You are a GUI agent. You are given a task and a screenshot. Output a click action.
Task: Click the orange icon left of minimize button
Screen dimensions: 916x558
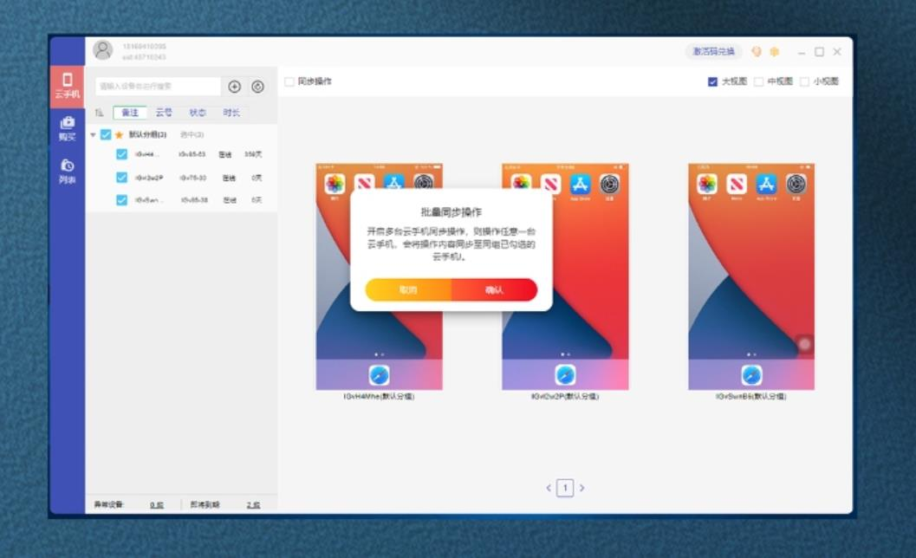(x=775, y=51)
